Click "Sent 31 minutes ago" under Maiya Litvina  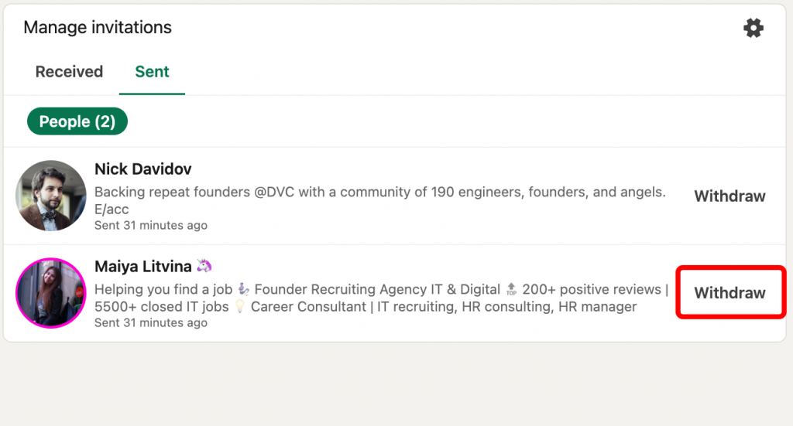click(151, 323)
